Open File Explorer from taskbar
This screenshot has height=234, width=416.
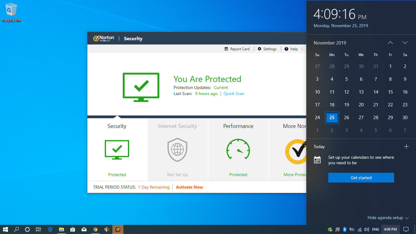pos(62,229)
